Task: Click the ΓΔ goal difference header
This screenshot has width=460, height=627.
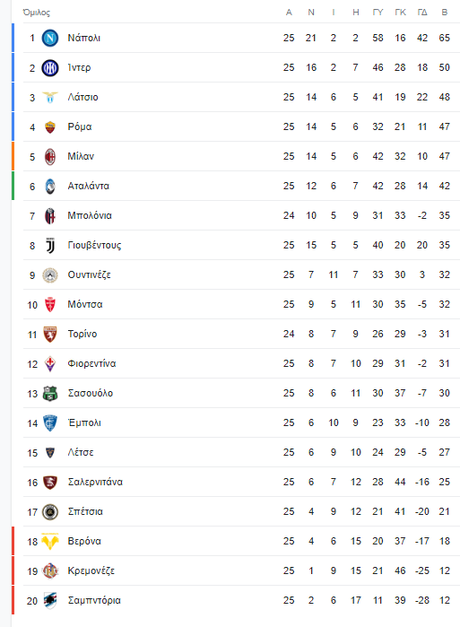Action: click(x=422, y=13)
